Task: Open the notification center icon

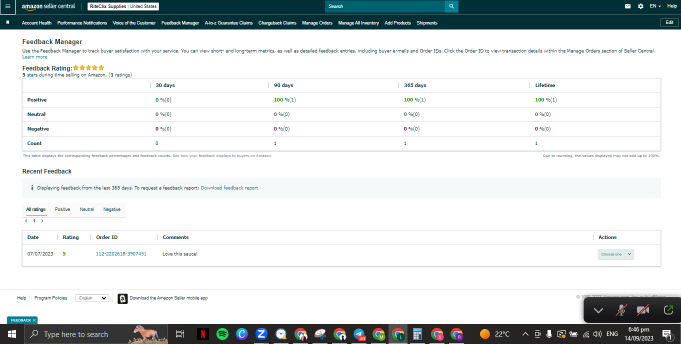Action: click(667, 334)
